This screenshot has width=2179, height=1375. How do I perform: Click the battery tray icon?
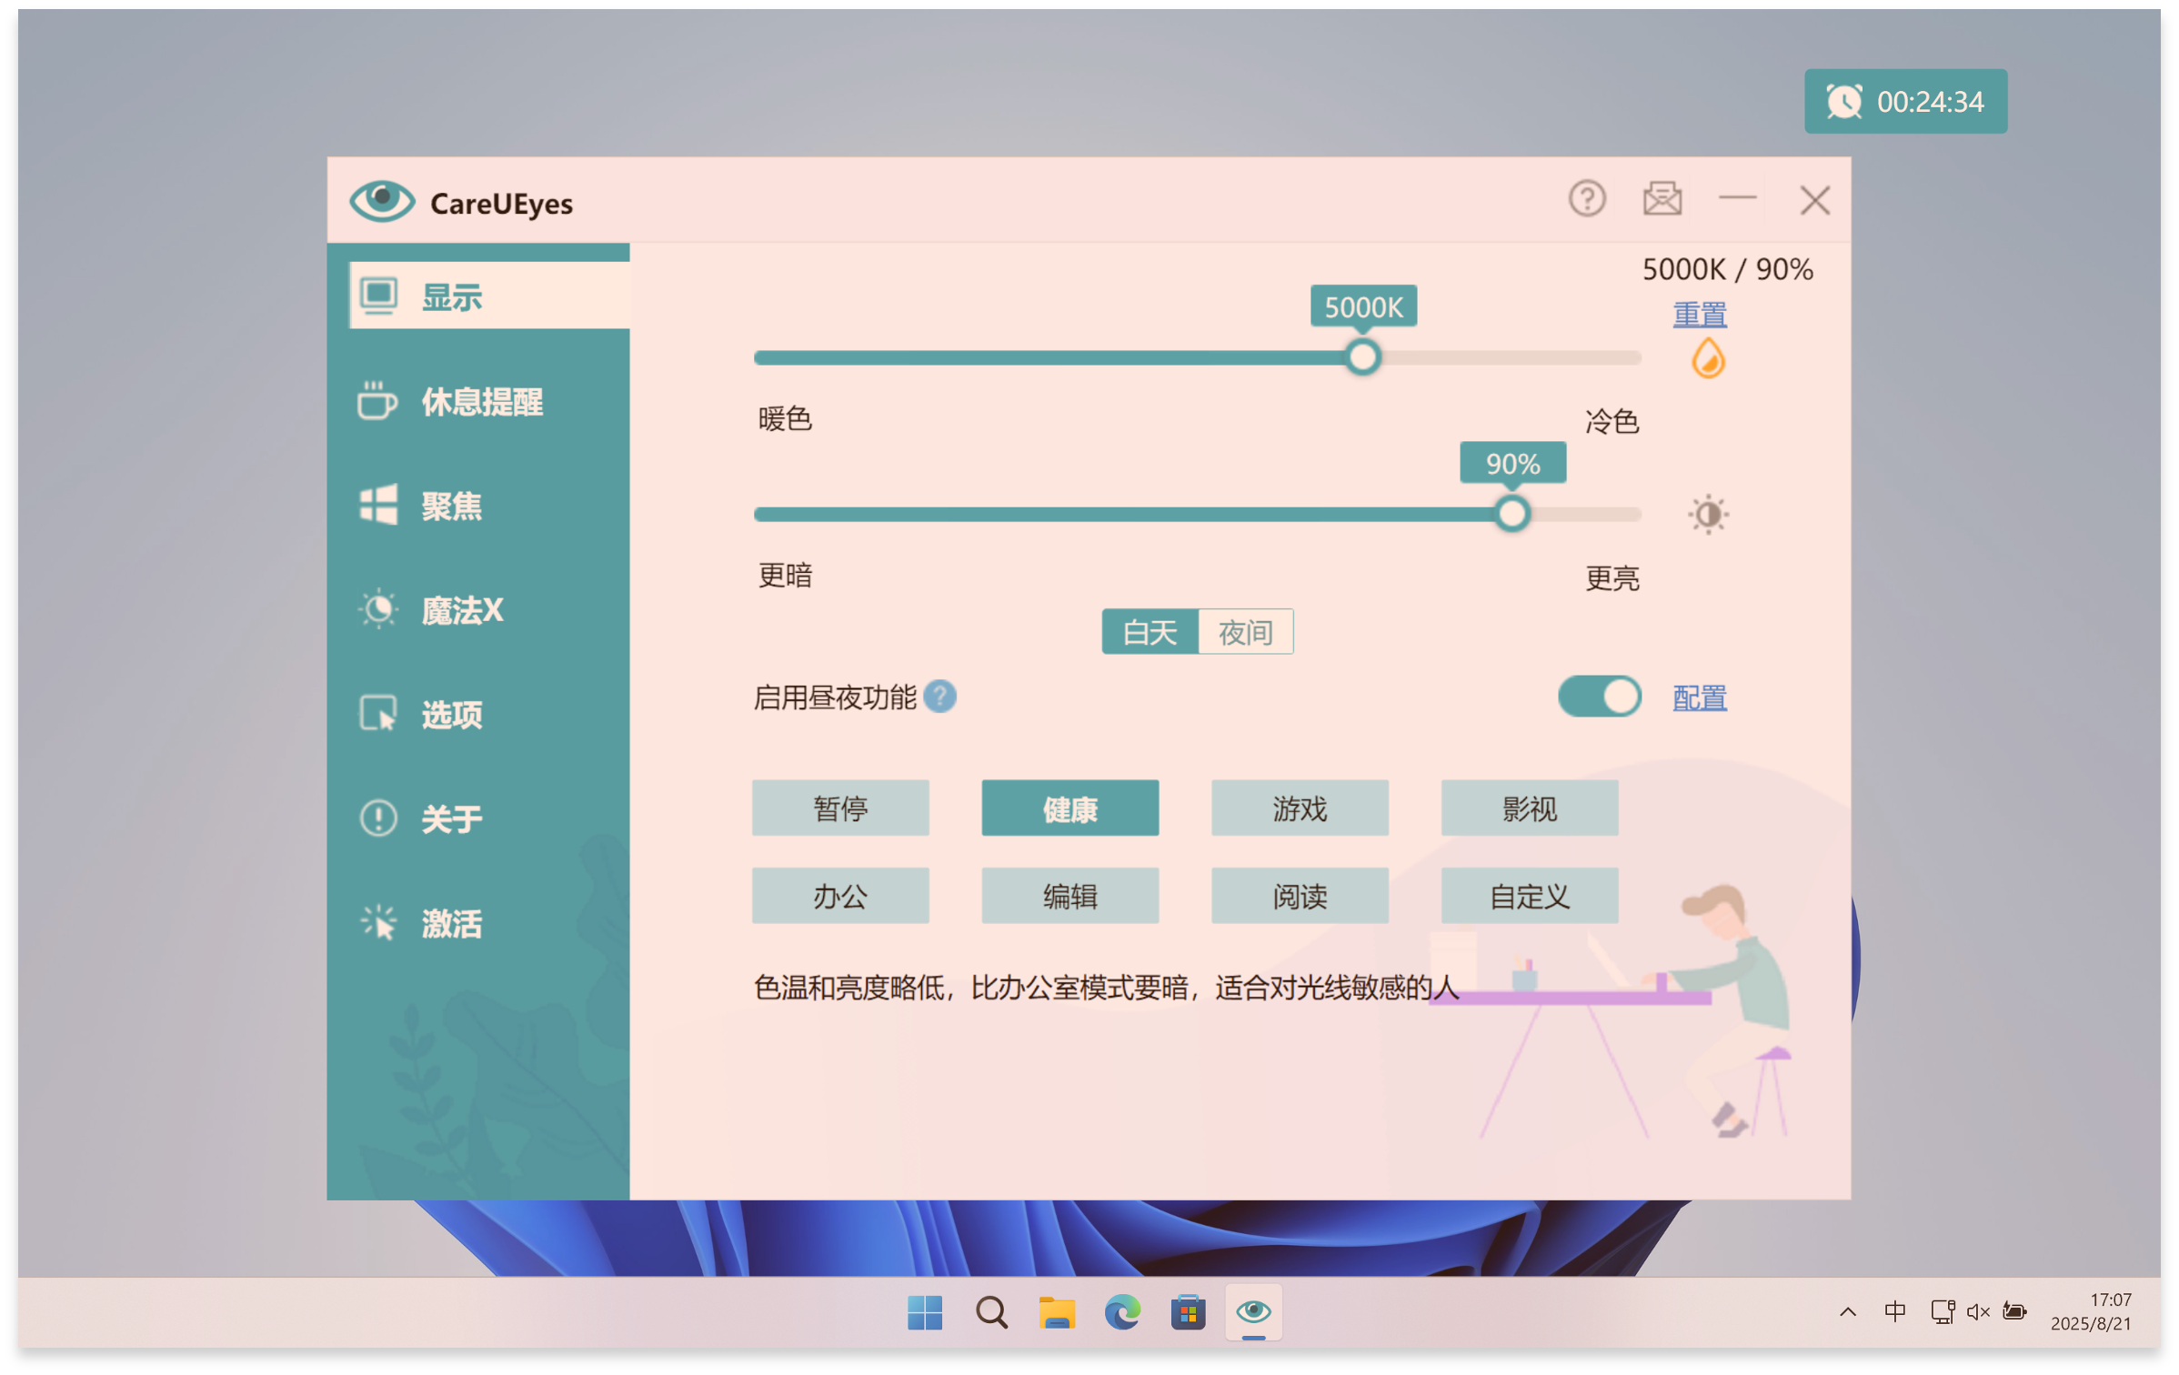pyautogui.click(x=2014, y=1311)
